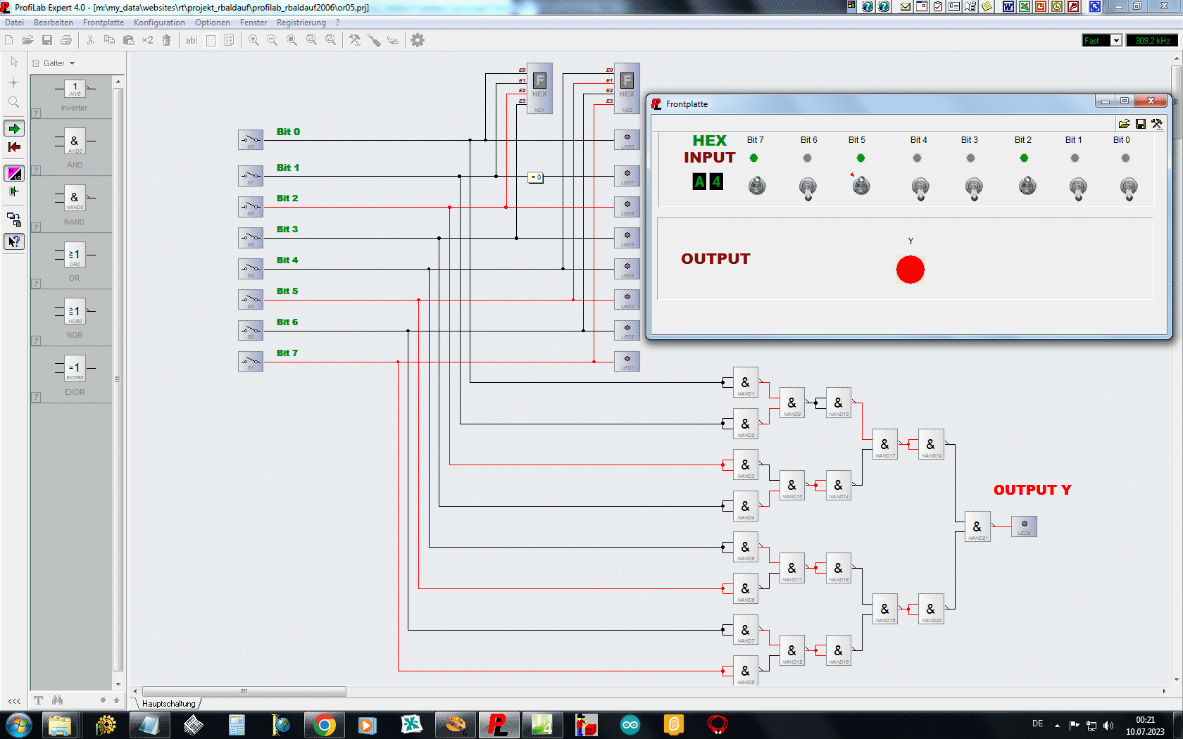Start simulation with the green arrow icon
This screenshot has height=739, width=1183.
click(14, 128)
